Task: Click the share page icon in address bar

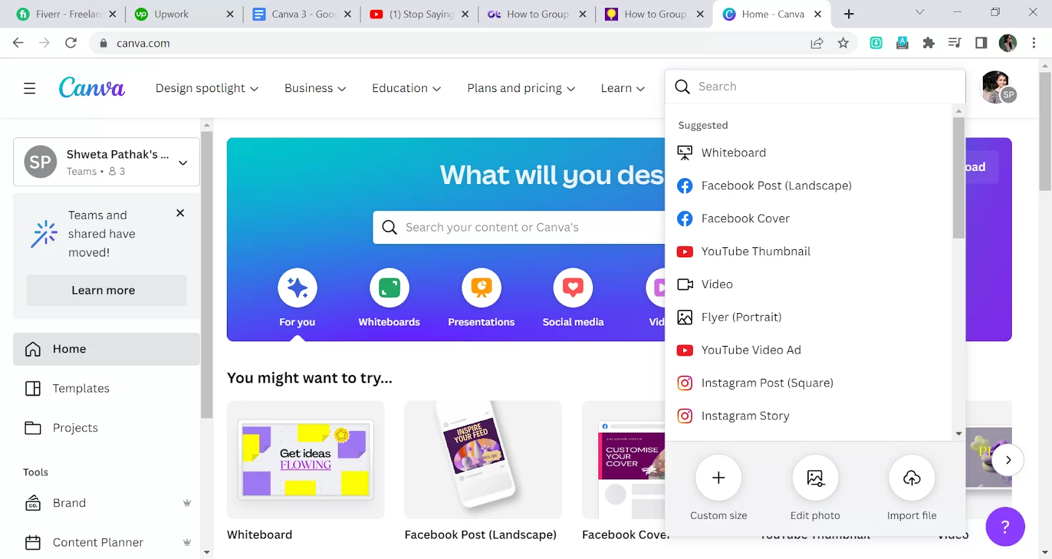Action: tap(817, 43)
